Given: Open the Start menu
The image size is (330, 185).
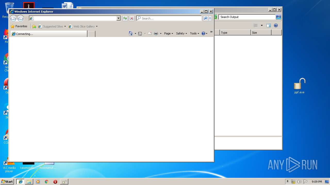Looking at the screenshot, I should [7, 182].
